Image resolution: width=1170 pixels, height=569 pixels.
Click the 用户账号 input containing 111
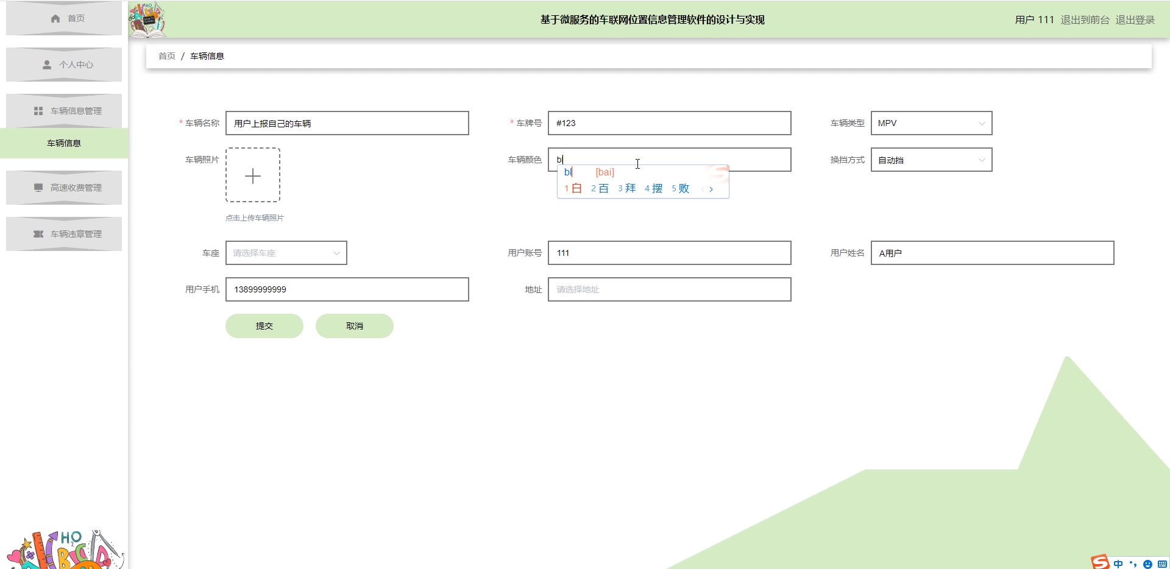pyautogui.click(x=669, y=253)
